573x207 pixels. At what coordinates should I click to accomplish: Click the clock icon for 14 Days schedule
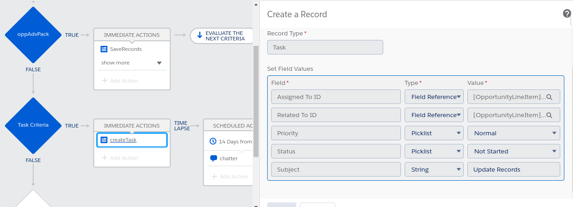pyautogui.click(x=213, y=142)
